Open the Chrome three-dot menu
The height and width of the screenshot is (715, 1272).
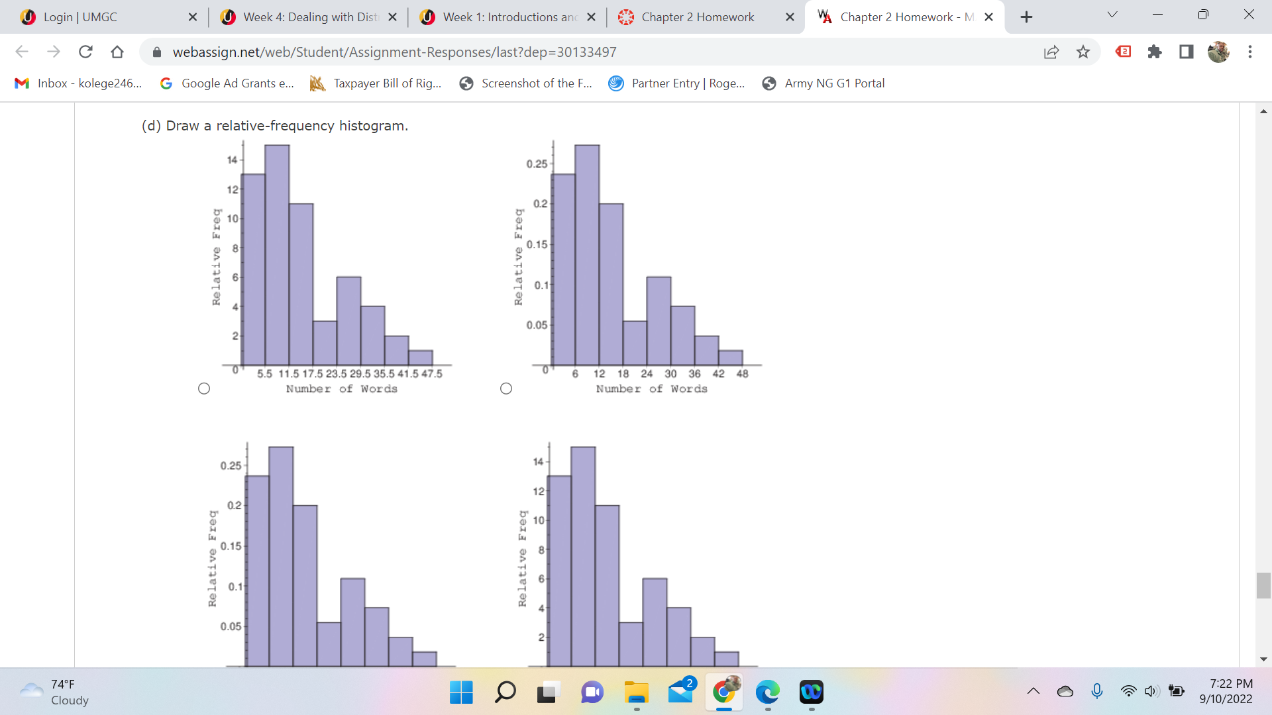(x=1250, y=52)
